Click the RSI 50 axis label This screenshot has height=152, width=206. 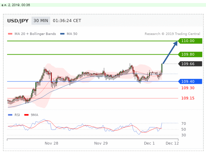tap(184, 129)
